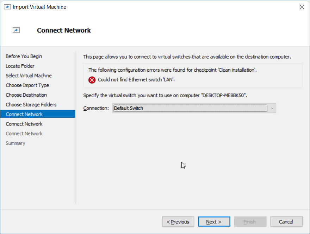Click the highlighted Connect Network step
Image resolution: width=310 pixels, height=234 pixels.
click(x=24, y=114)
